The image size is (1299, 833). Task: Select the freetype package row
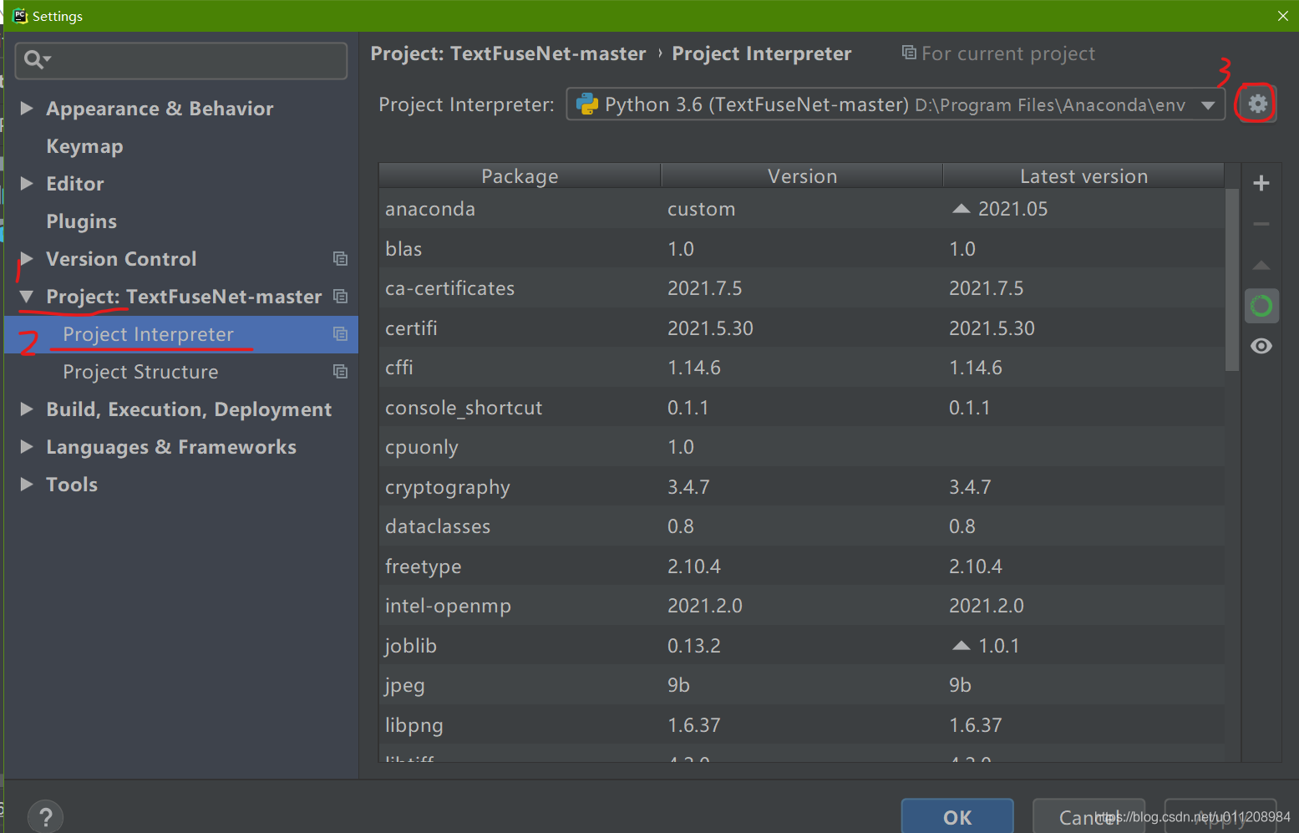coord(802,566)
